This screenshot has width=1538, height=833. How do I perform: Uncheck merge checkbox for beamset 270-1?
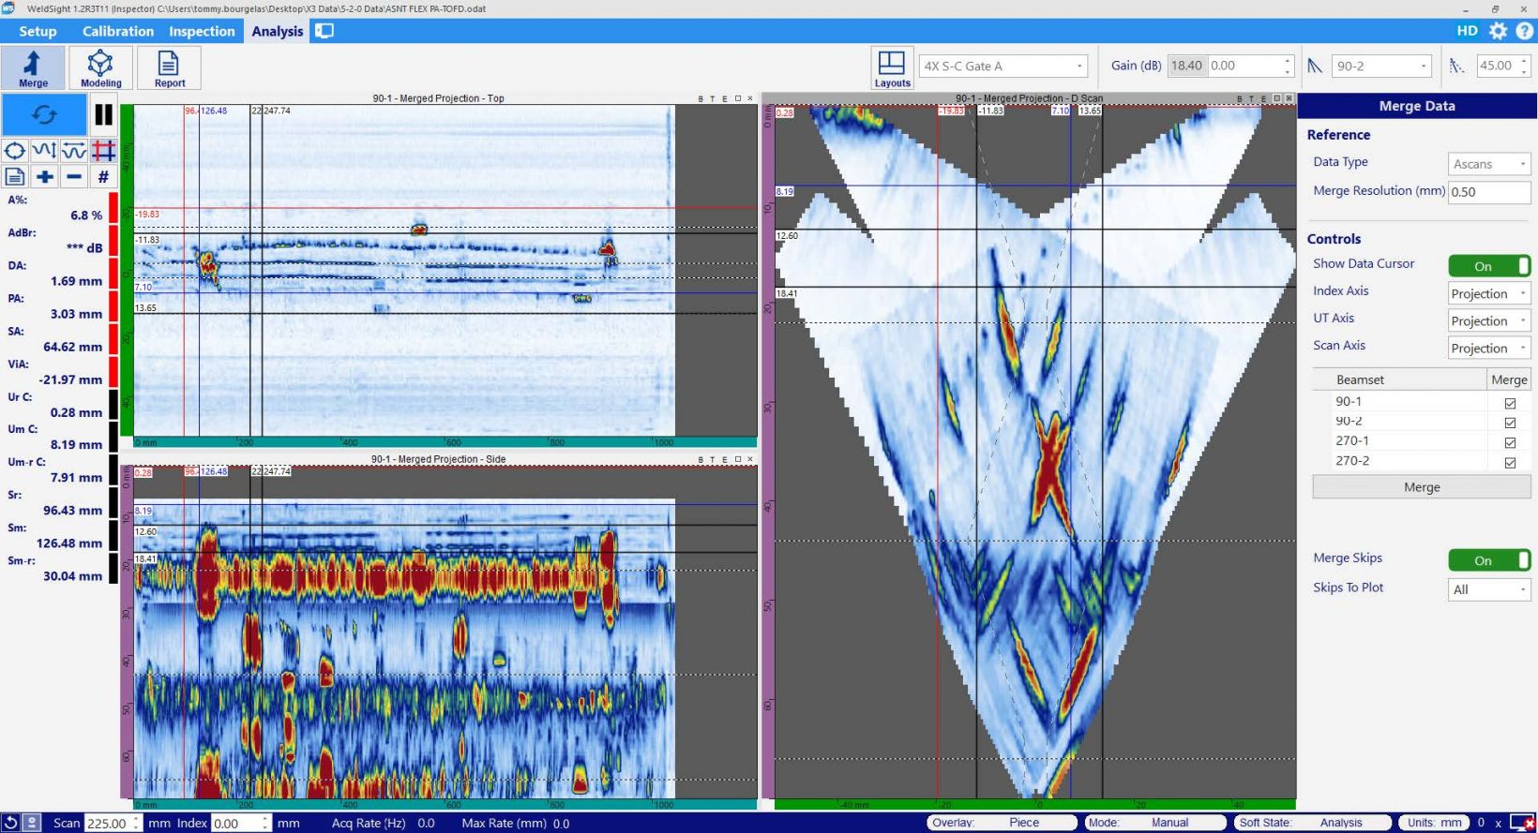tap(1510, 442)
